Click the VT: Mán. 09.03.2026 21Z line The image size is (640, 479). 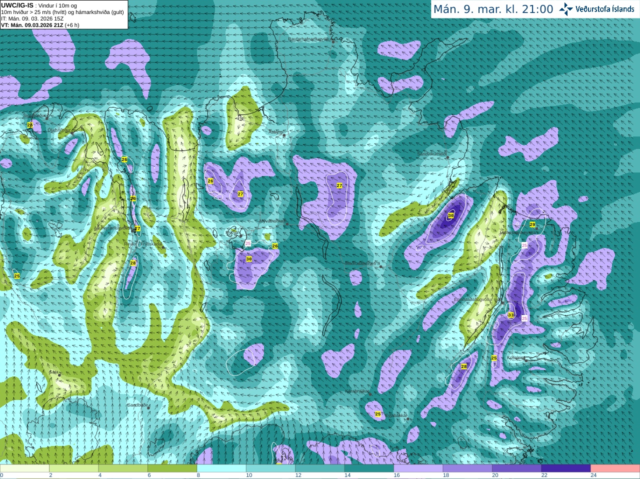tap(40, 25)
